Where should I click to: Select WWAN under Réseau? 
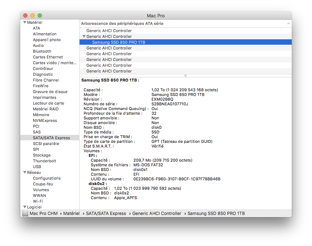(39, 196)
